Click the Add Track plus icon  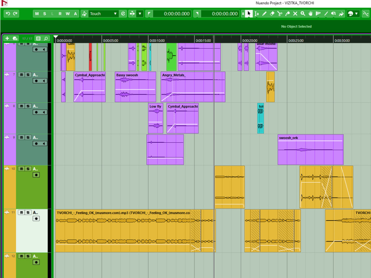[7, 38]
